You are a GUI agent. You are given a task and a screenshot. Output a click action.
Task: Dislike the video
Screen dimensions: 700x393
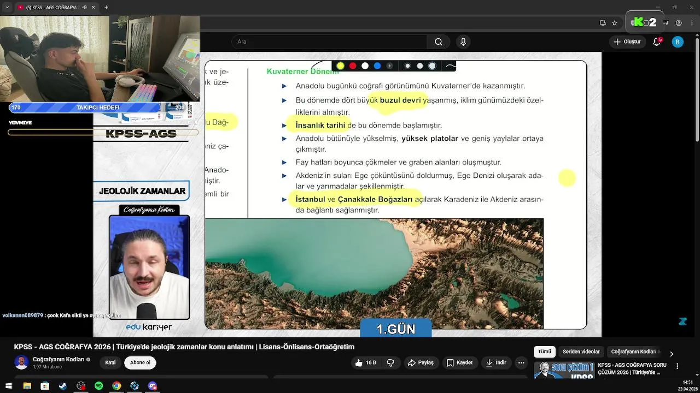[x=390, y=363]
